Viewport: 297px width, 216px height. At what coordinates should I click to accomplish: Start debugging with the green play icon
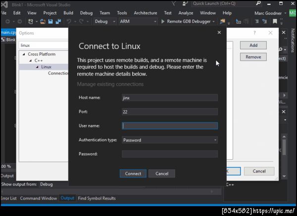point(163,22)
